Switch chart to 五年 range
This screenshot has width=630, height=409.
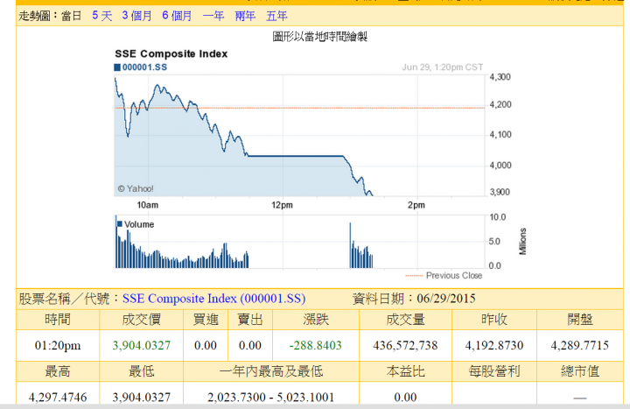click(276, 16)
